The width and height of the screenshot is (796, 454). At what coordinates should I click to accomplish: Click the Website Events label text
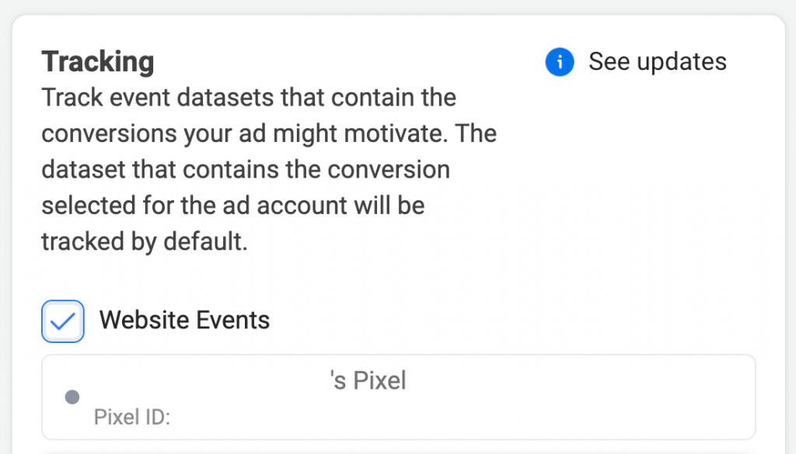pyautogui.click(x=184, y=320)
